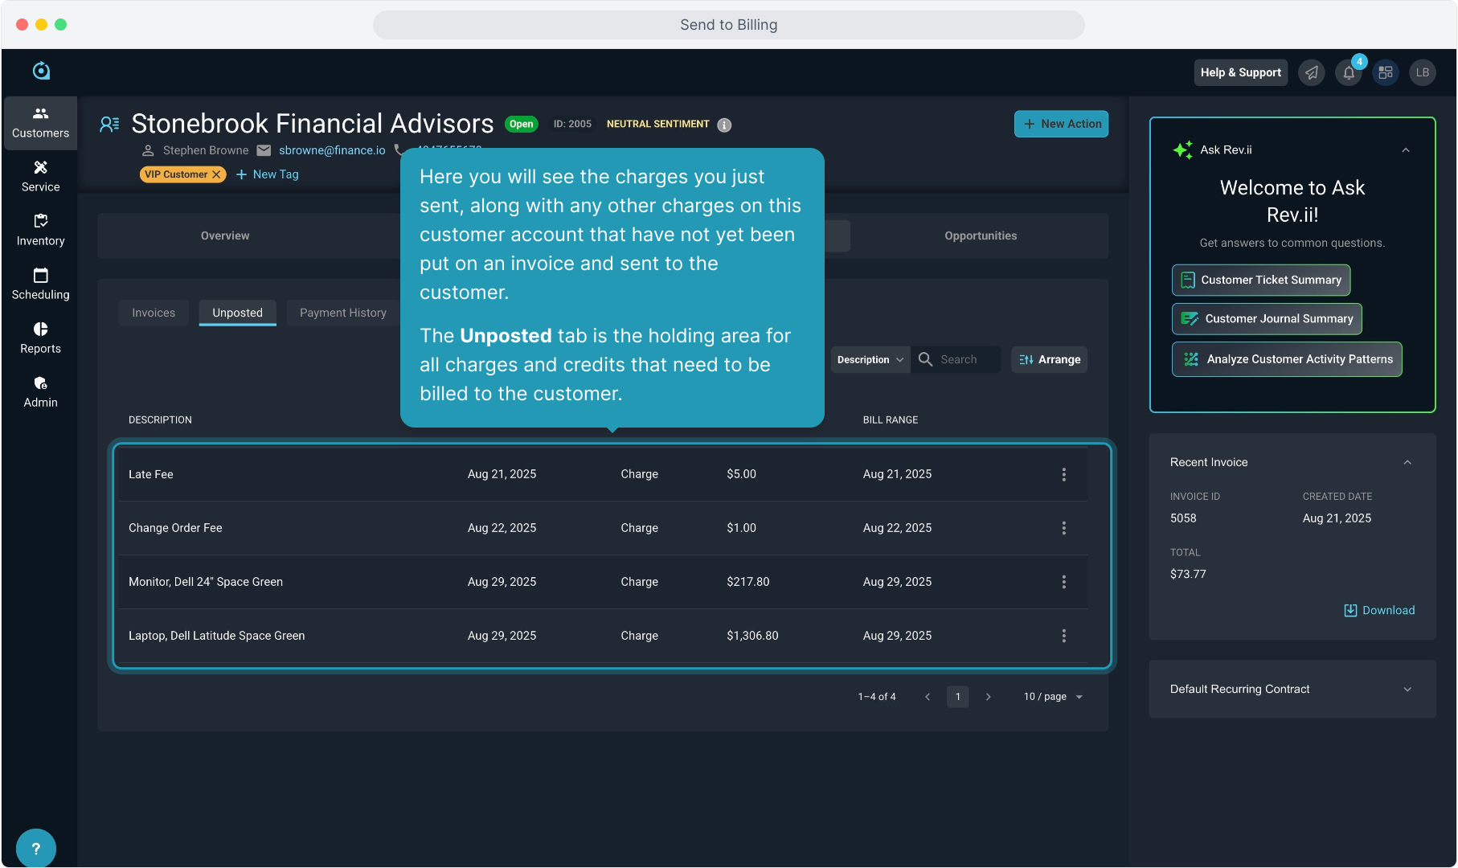Expand the Default Recurring Contract panel
This screenshot has height=868, width=1458.
[1407, 690]
